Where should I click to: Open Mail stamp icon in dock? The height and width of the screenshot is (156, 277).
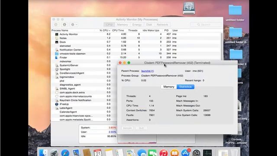(76, 153)
